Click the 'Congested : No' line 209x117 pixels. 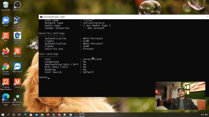65,62
